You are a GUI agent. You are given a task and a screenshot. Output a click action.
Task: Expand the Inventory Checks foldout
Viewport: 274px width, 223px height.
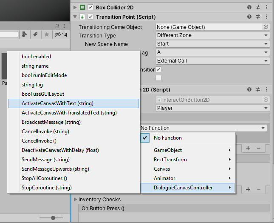[76, 199]
